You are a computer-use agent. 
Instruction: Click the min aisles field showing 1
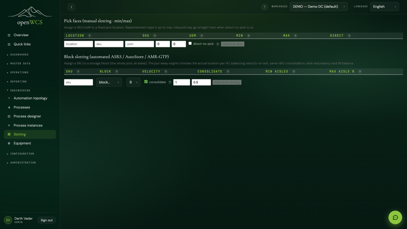(182, 82)
